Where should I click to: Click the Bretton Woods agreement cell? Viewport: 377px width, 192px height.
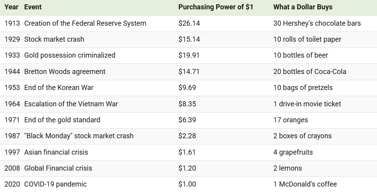point(65,72)
